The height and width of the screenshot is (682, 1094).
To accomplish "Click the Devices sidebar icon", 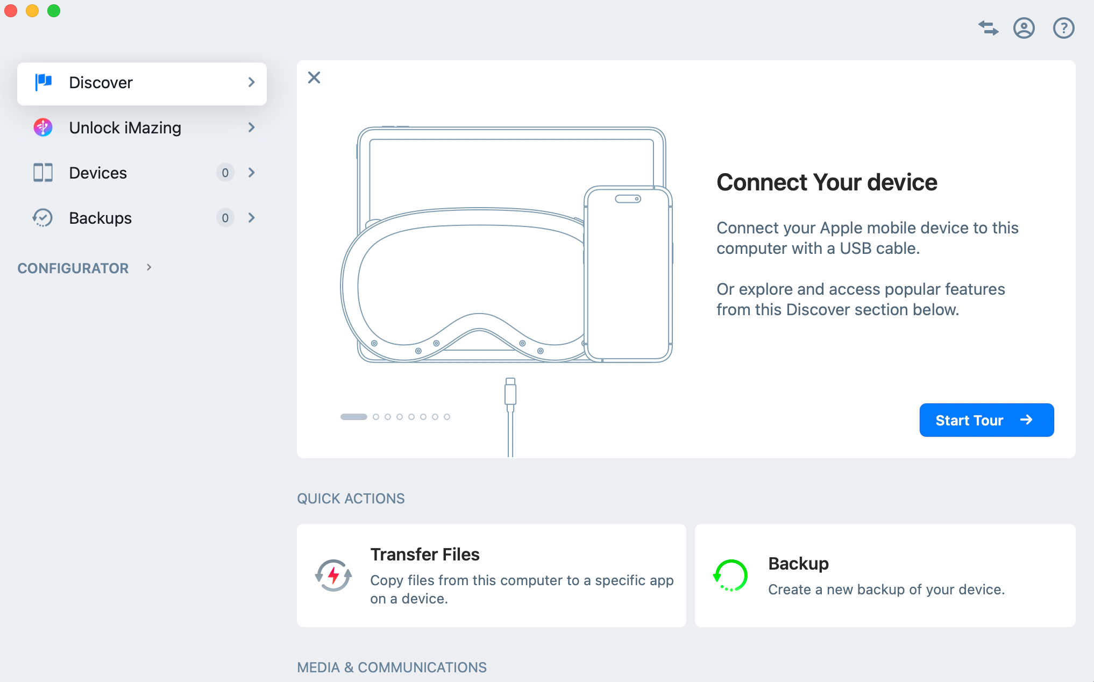I will tap(43, 173).
